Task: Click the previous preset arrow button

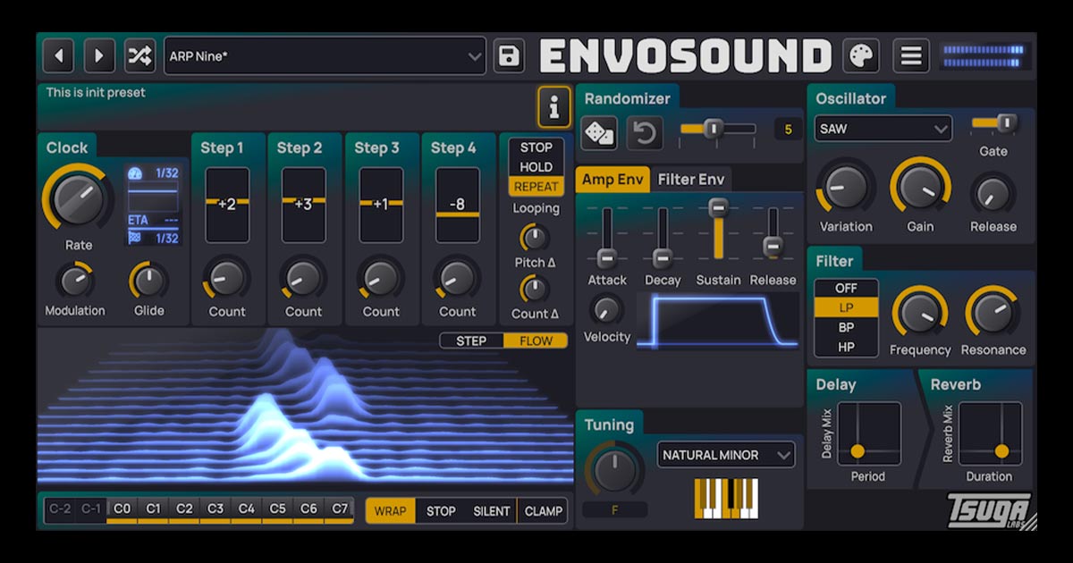Action: (x=58, y=55)
